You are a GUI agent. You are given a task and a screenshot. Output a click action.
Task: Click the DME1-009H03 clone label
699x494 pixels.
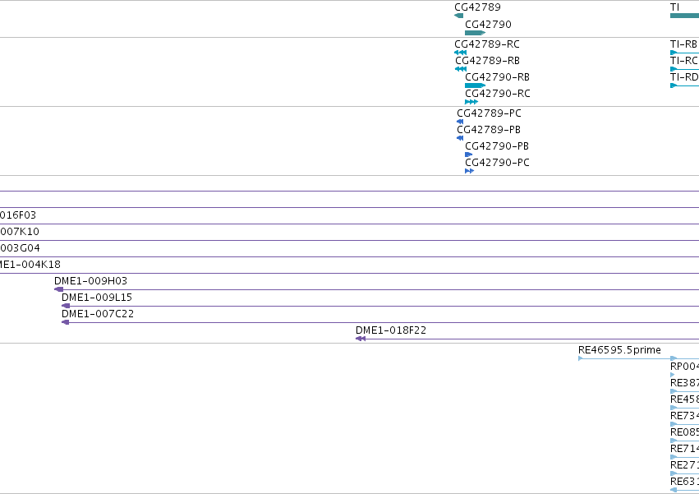pyautogui.click(x=90, y=281)
